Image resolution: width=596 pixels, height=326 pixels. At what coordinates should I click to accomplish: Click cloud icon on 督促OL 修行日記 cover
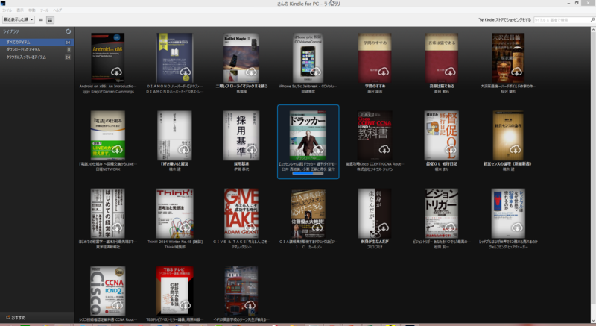click(451, 149)
